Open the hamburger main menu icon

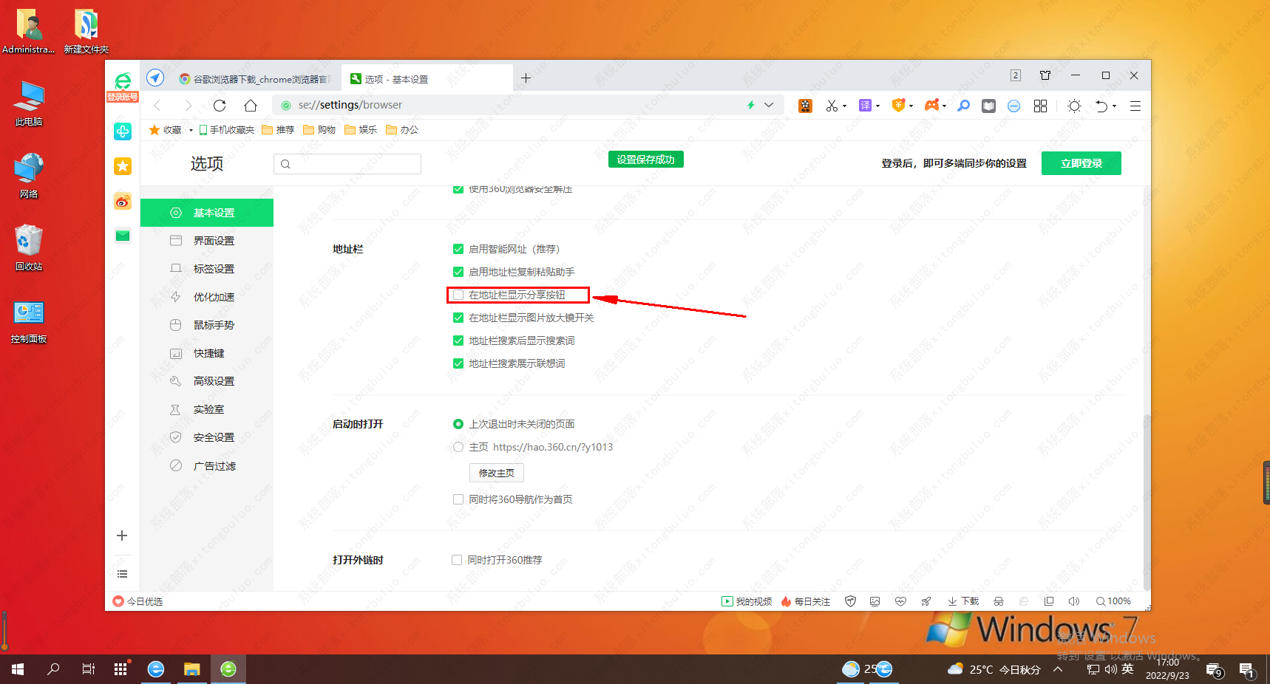coord(1135,106)
